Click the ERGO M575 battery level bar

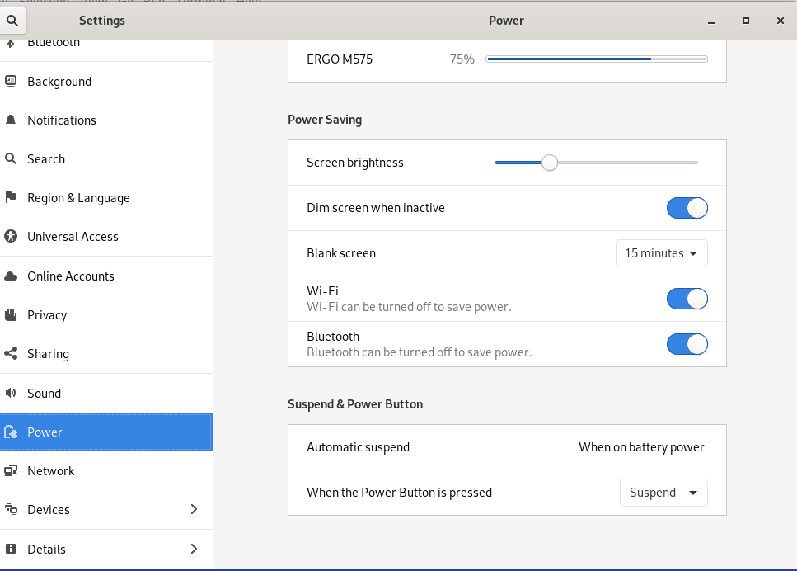click(x=596, y=59)
